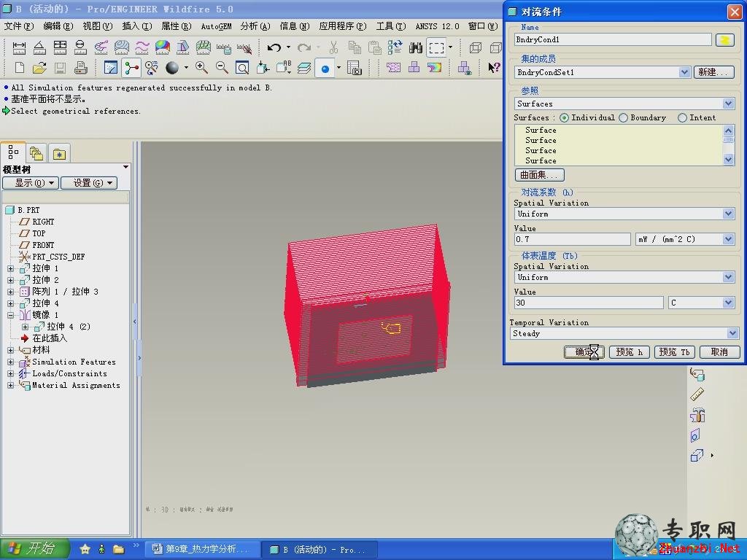The image size is (747, 560).
Task: Open the 分析 menu
Action: tap(255, 26)
